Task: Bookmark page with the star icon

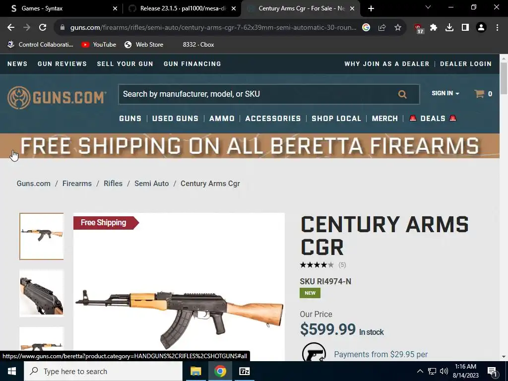Action: click(398, 28)
